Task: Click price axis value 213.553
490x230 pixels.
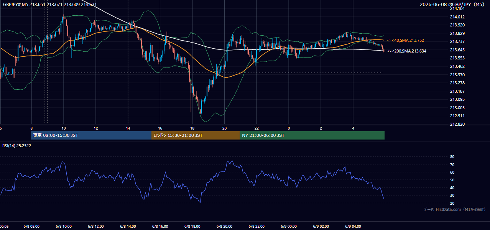Action: coord(457,58)
